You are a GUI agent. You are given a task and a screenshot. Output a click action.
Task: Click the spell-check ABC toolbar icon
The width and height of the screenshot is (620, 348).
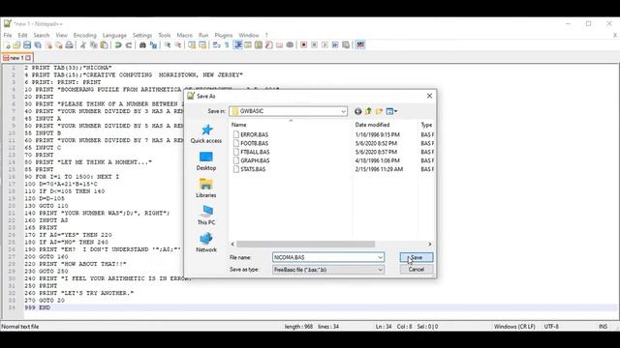click(360, 45)
